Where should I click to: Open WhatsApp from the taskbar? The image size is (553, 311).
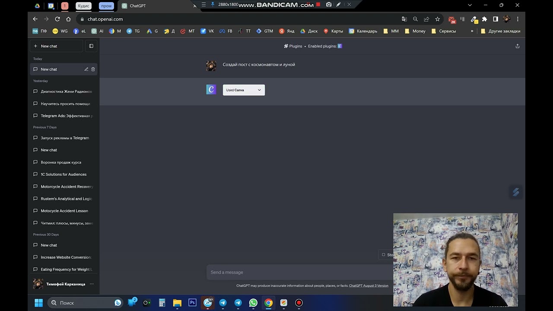253,303
